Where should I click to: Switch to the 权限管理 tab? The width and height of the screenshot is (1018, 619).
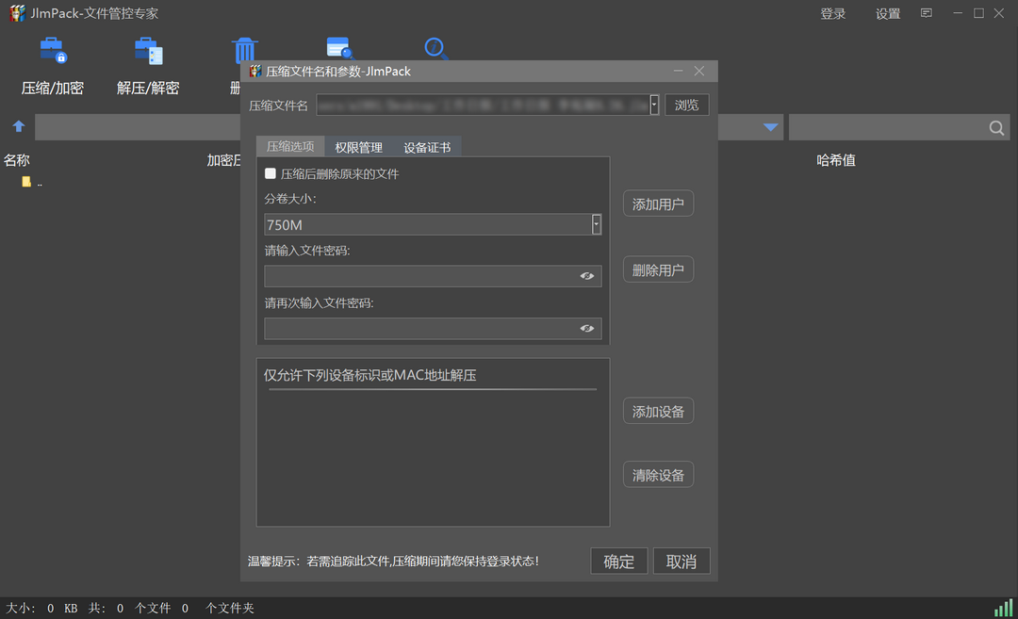(358, 147)
